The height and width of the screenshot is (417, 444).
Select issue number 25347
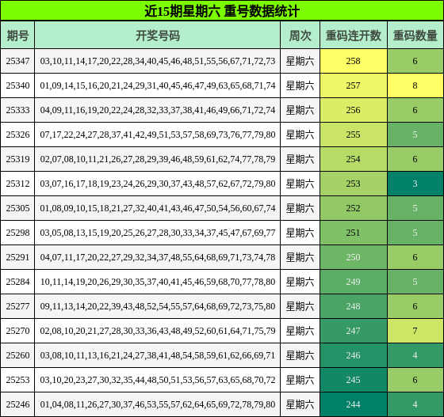point(17,61)
